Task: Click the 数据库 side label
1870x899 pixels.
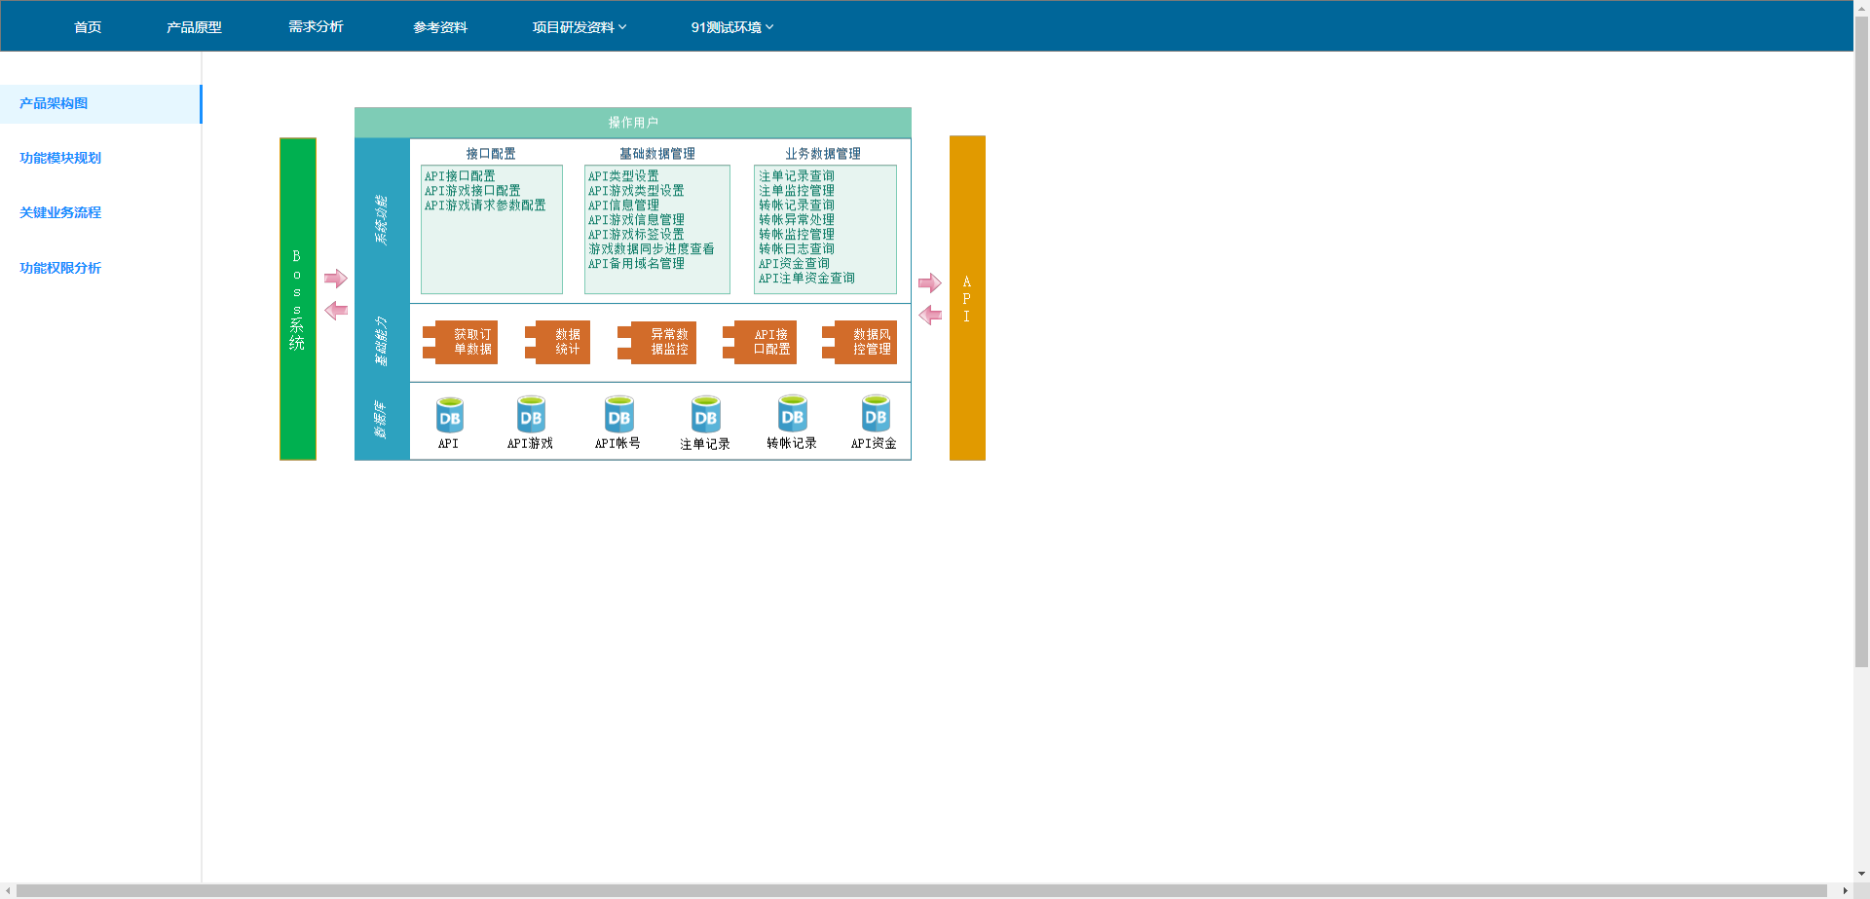Action: click(381, 420)
